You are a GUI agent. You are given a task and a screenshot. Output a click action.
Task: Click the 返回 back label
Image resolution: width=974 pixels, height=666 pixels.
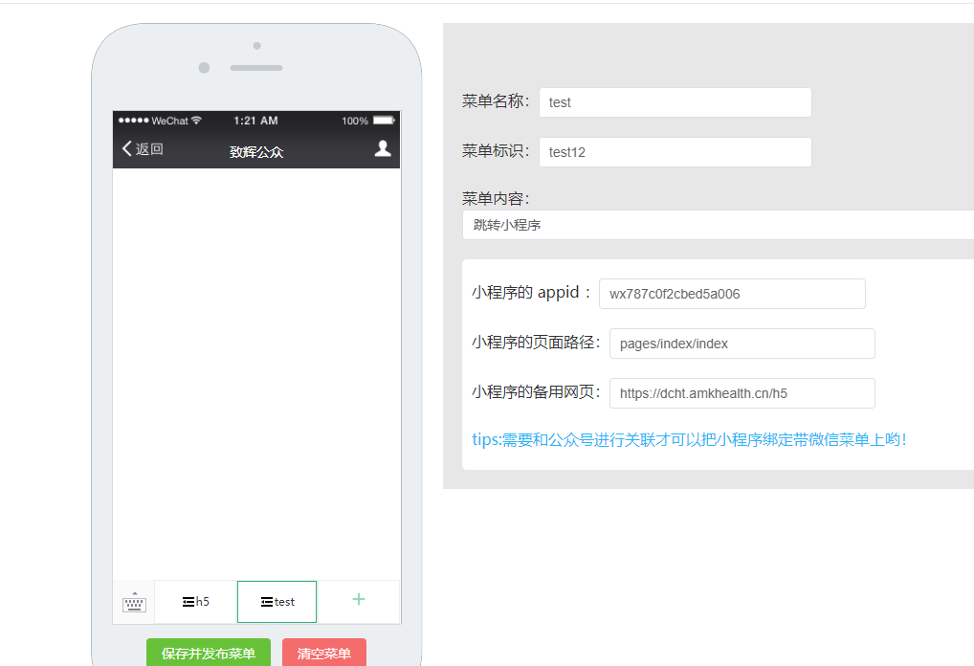149,149
